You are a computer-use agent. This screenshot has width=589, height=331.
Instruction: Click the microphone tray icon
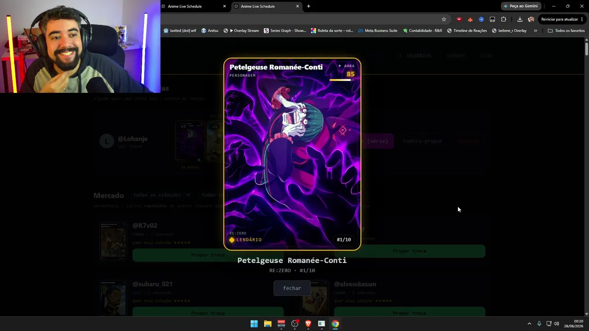(539, 324)
